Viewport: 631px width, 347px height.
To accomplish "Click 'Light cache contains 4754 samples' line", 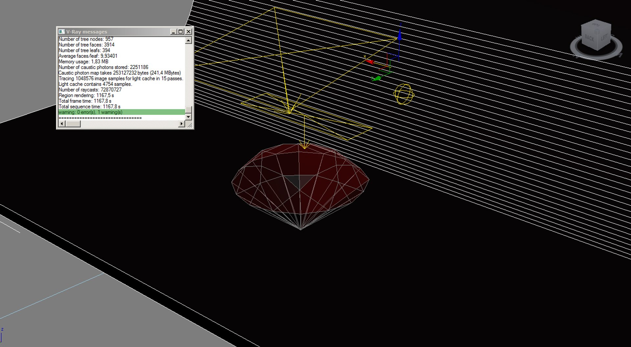I will point(95,84).
